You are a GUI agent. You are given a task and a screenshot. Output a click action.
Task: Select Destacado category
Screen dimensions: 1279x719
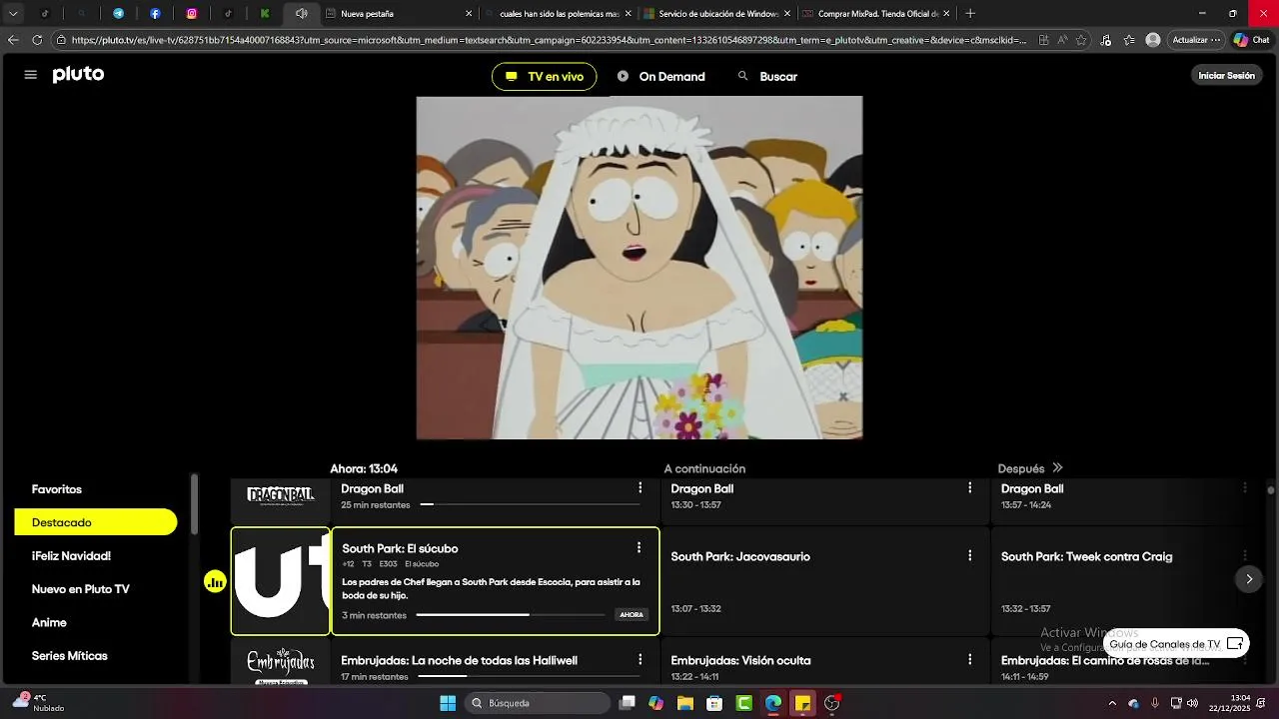coord(96,522)
